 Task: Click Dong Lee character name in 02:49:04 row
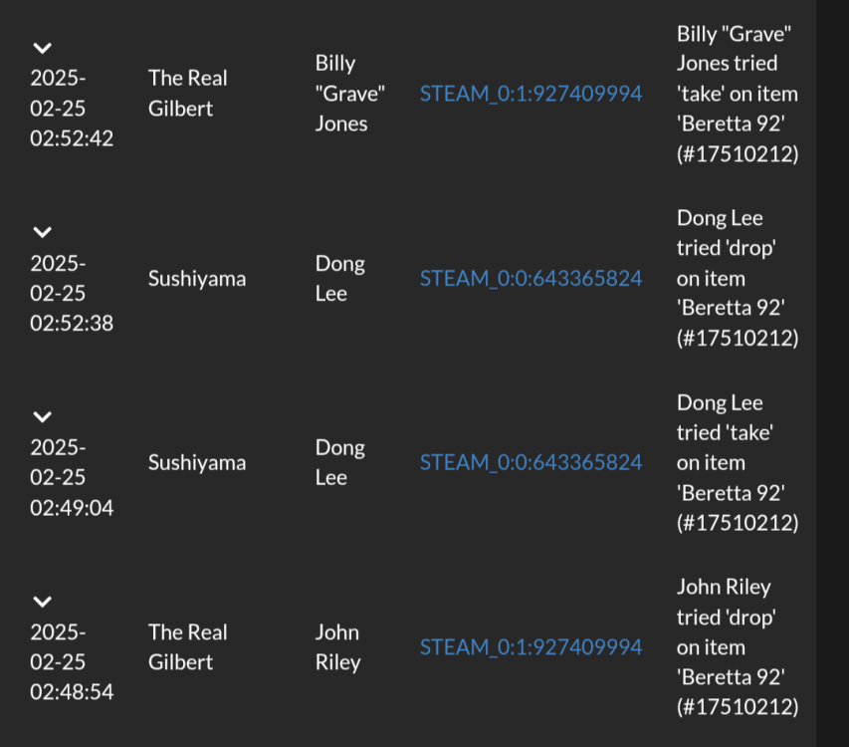click(340, 462)
